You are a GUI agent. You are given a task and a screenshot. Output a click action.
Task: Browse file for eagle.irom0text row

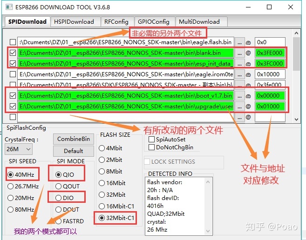pyautogui.click(x=240, y=74)
